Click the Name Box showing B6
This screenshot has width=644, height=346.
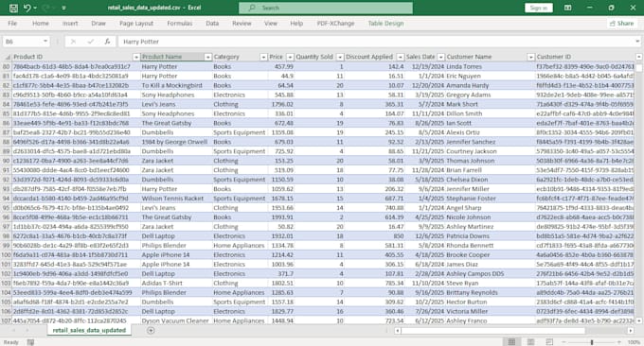tap(22, 42)
